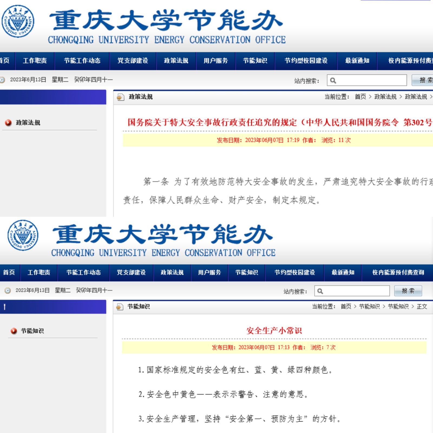Click first 政策法规 link in upper breadcrumb
Image resolution: width=433 pixels, height=433 pixels.
(x=385, y=97)
